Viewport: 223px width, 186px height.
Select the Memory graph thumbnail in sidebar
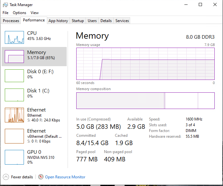(x=14, y=56)
